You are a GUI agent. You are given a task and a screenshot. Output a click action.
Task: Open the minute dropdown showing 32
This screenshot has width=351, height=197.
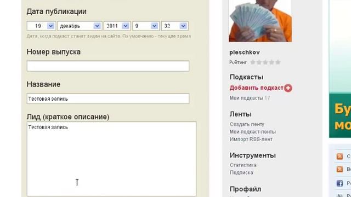point(174,26)
